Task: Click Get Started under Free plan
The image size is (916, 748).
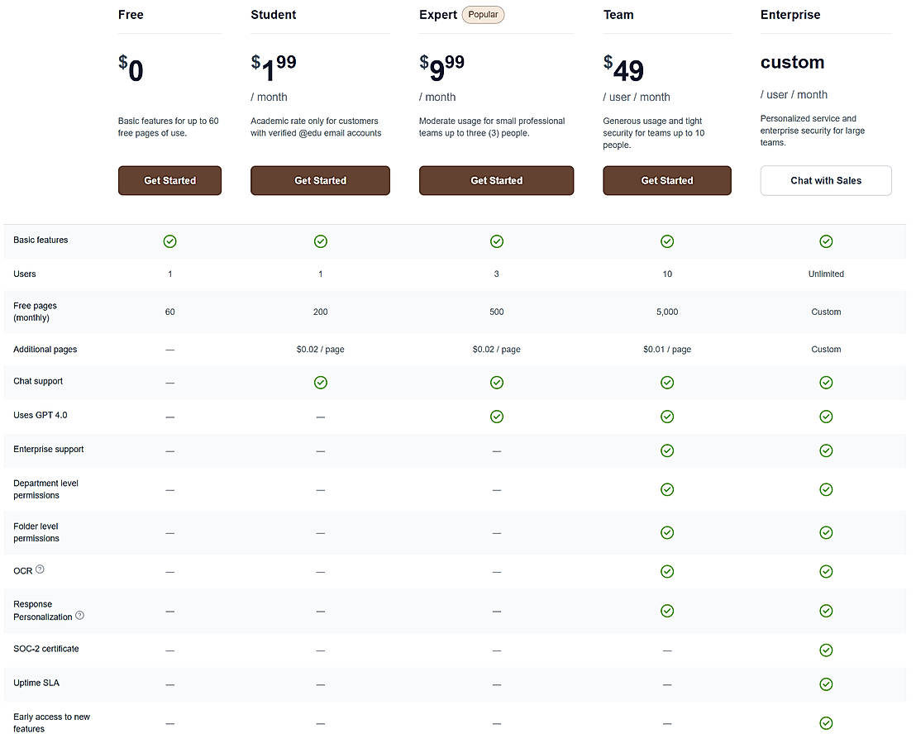Action: click(x=169, y=180)
